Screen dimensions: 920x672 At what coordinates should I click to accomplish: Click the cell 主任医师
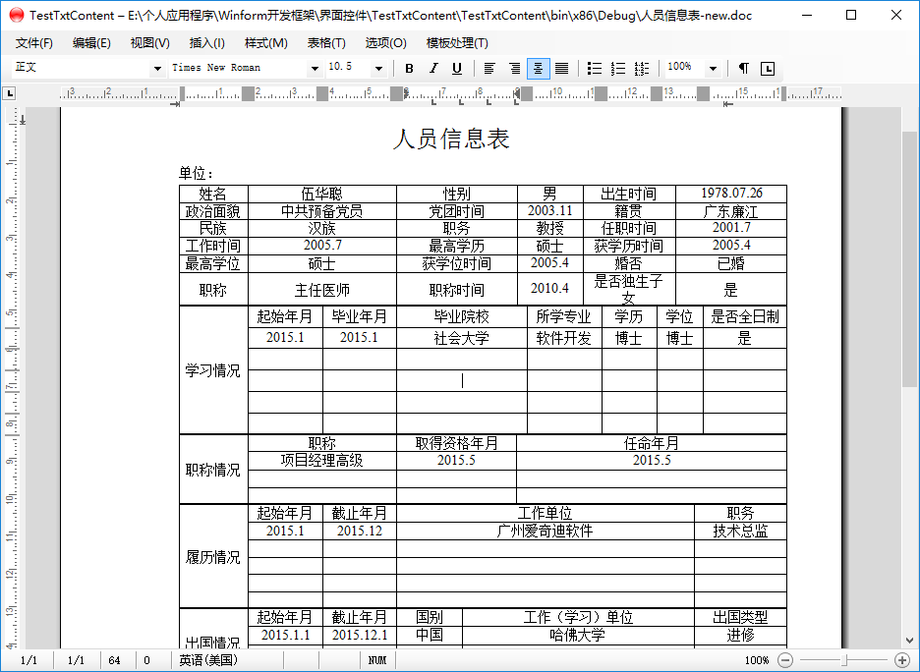point(322,290)
